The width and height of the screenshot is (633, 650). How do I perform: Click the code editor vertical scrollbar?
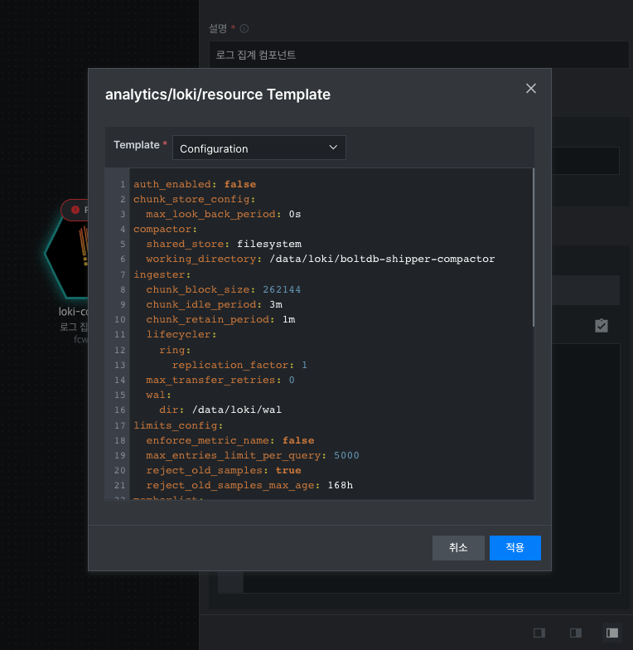(x=534, y=247)
